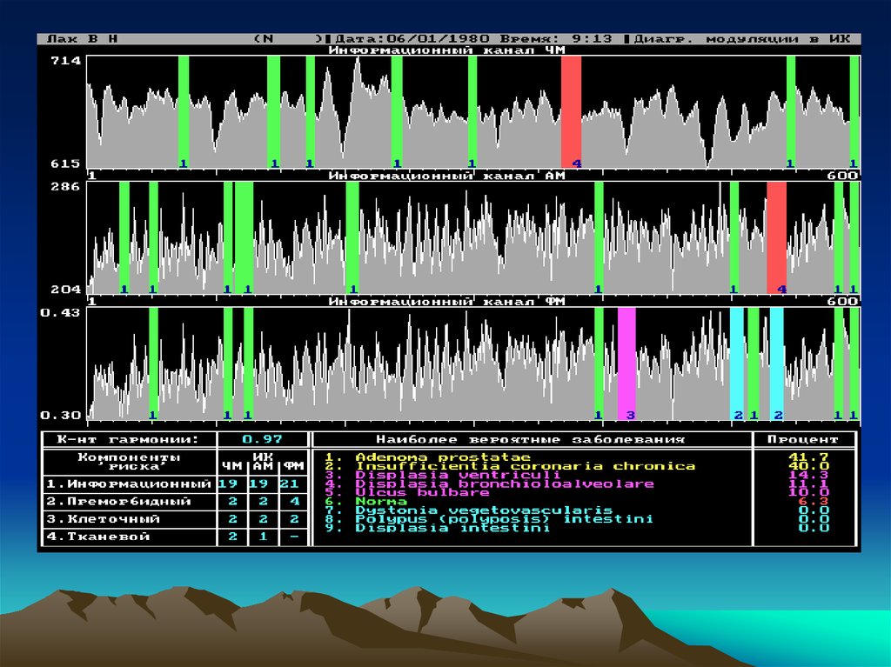The image size is (891, 667).
Task: Click the harmony coefficient value 0.97
Action: (263, 440)
